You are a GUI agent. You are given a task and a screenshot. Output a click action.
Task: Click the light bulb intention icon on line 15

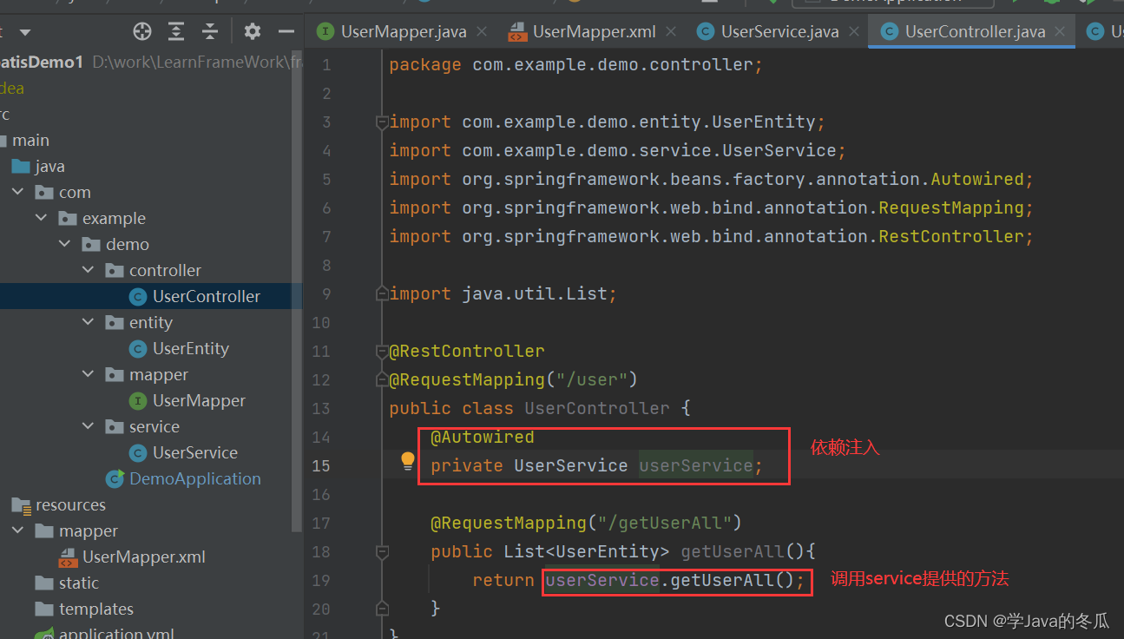[x=408, y=461]
